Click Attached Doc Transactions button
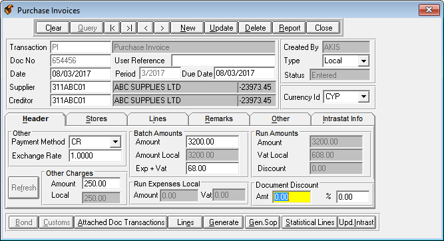The image size is (444, 241). (121, 222)
